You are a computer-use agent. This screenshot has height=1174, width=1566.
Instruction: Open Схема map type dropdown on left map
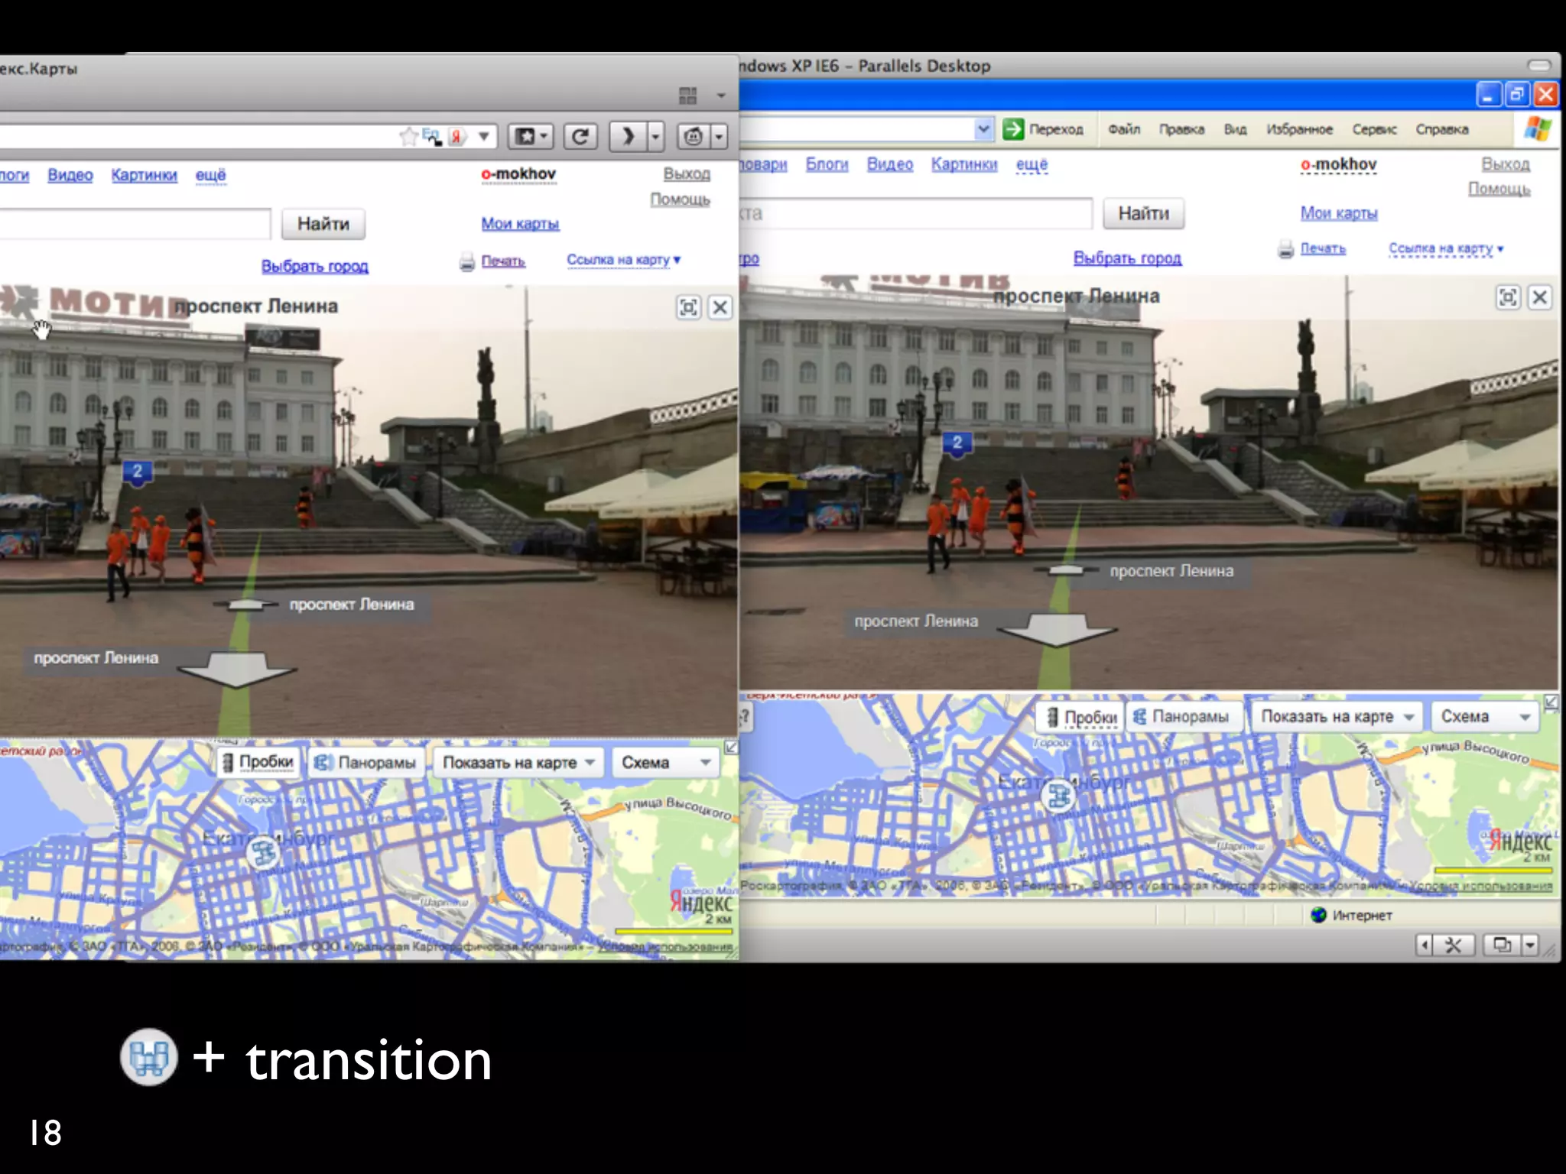coord(666,762)
